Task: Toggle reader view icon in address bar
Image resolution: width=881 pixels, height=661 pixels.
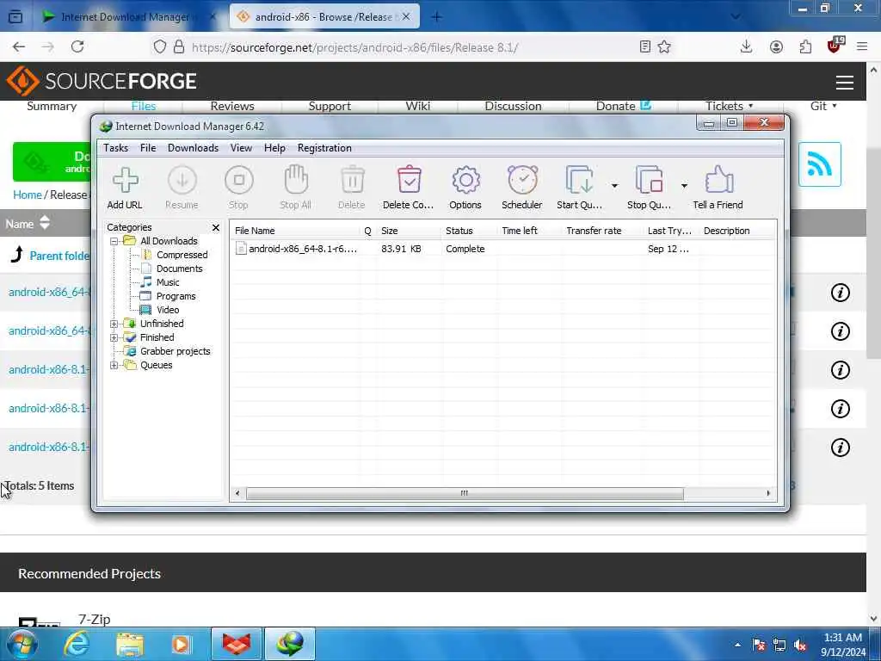Action: coord(645,46)
